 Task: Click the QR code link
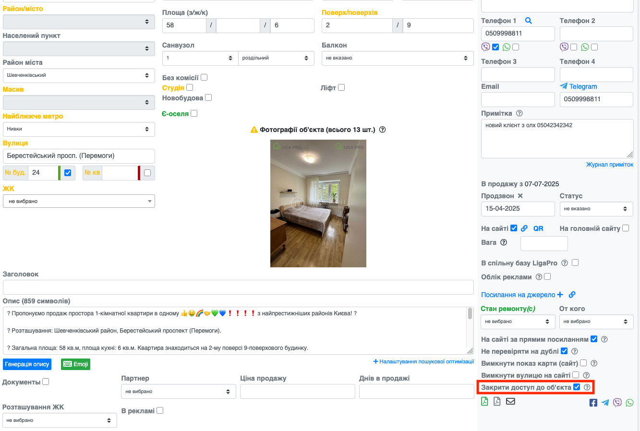pos(538,228)
